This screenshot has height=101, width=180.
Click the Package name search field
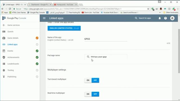(x=106, y=57)
